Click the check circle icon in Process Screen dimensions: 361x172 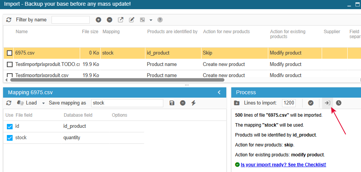[x=311, y=103]
